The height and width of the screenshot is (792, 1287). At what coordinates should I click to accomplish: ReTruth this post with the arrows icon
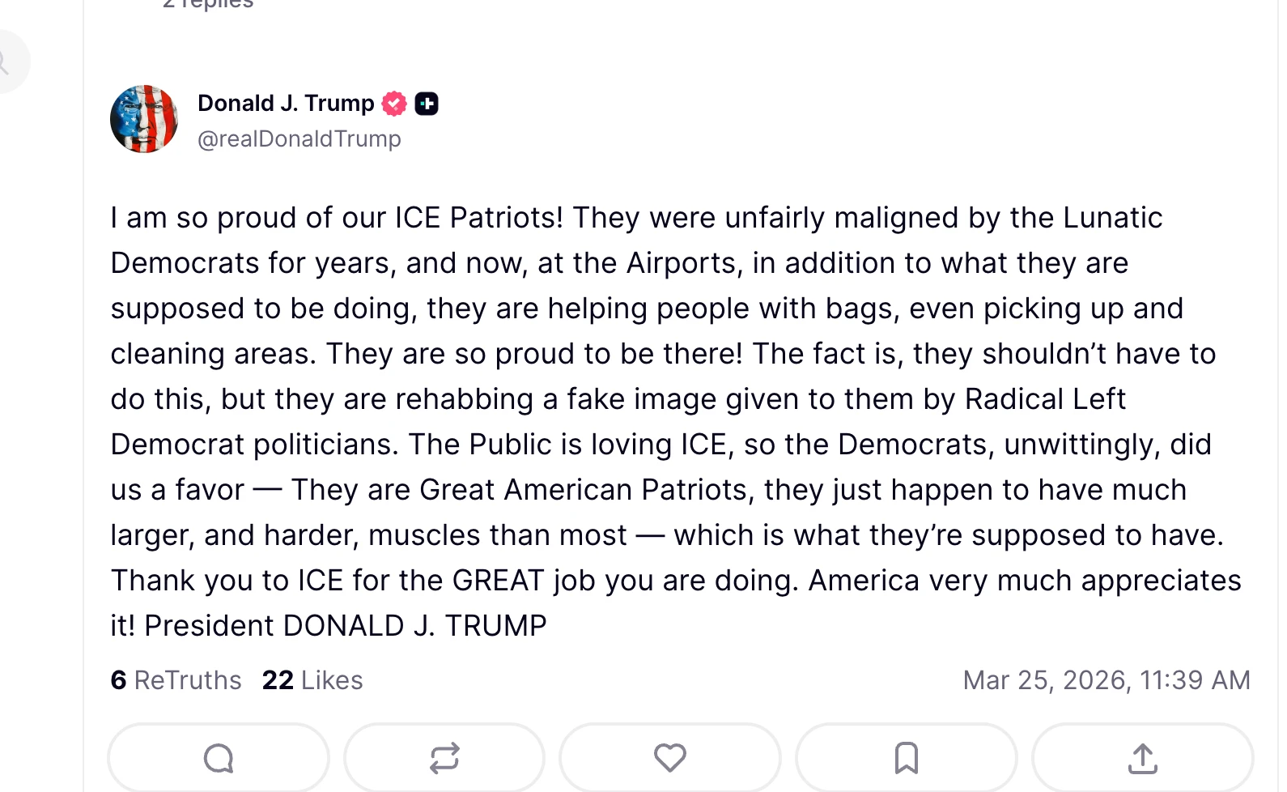pos(444,759)
